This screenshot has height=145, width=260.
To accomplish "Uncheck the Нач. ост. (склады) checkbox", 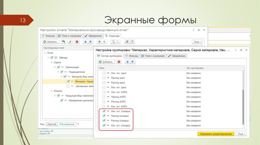I will (x=104, y=111).
